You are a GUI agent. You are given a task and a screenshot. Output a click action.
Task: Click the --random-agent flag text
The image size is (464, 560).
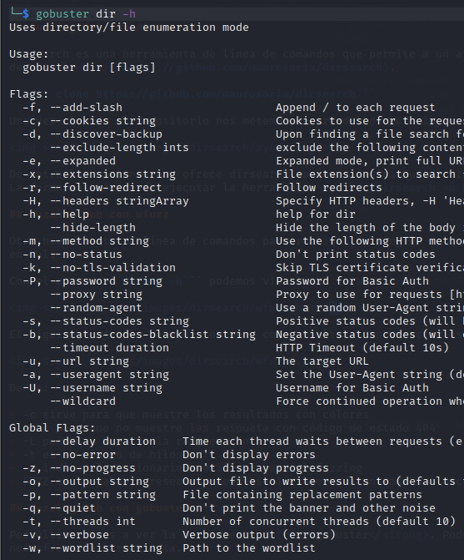pos(97,308)
